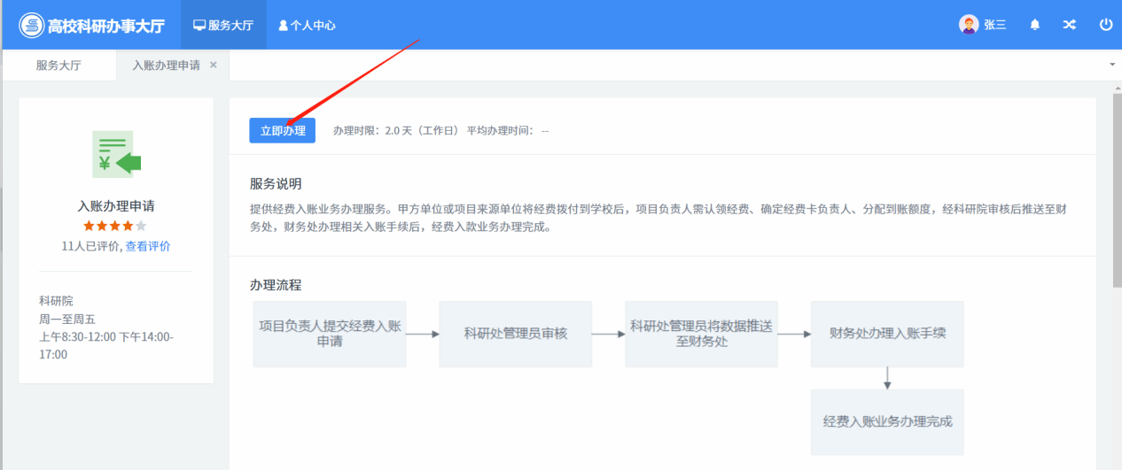Click the 项目负责人提交经费入账申请 flow step

point(330,334)
